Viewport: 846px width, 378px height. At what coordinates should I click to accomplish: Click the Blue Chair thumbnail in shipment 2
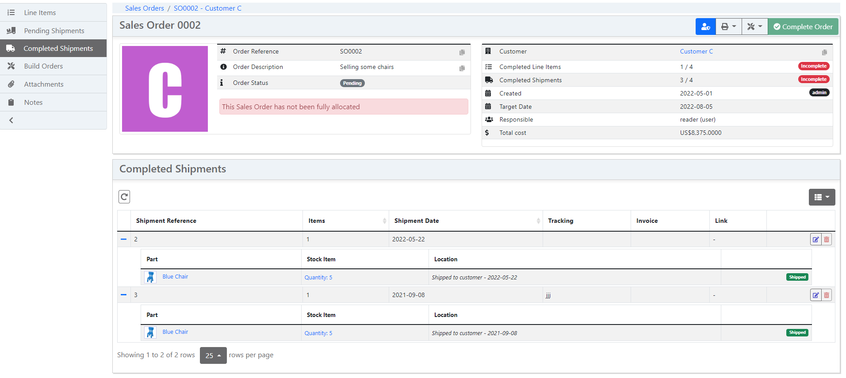coord(150,277)
